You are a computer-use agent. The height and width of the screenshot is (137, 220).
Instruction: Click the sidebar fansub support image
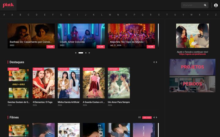(193, 36)
